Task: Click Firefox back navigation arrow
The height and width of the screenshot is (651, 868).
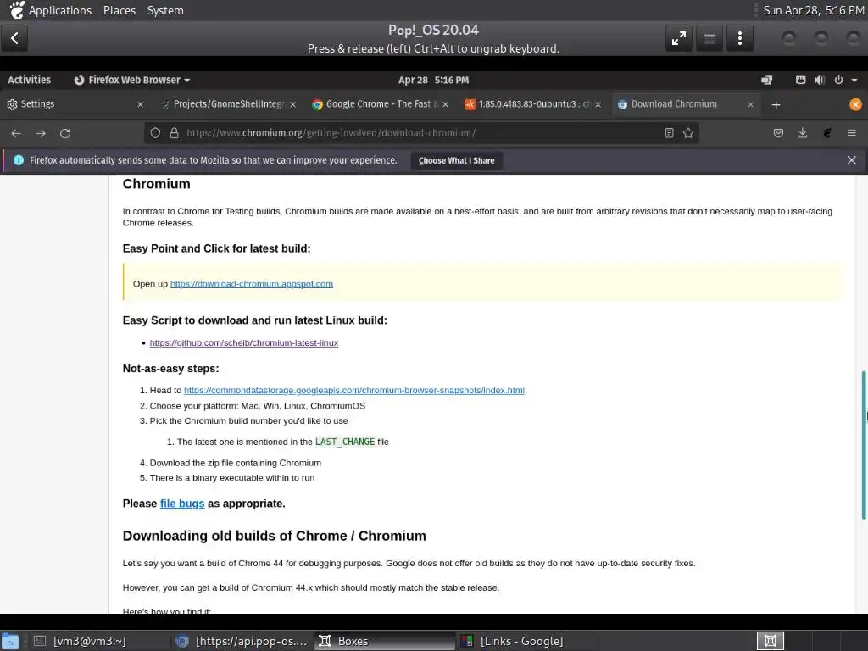Action: pyautogui.click(x=16, y=133)
